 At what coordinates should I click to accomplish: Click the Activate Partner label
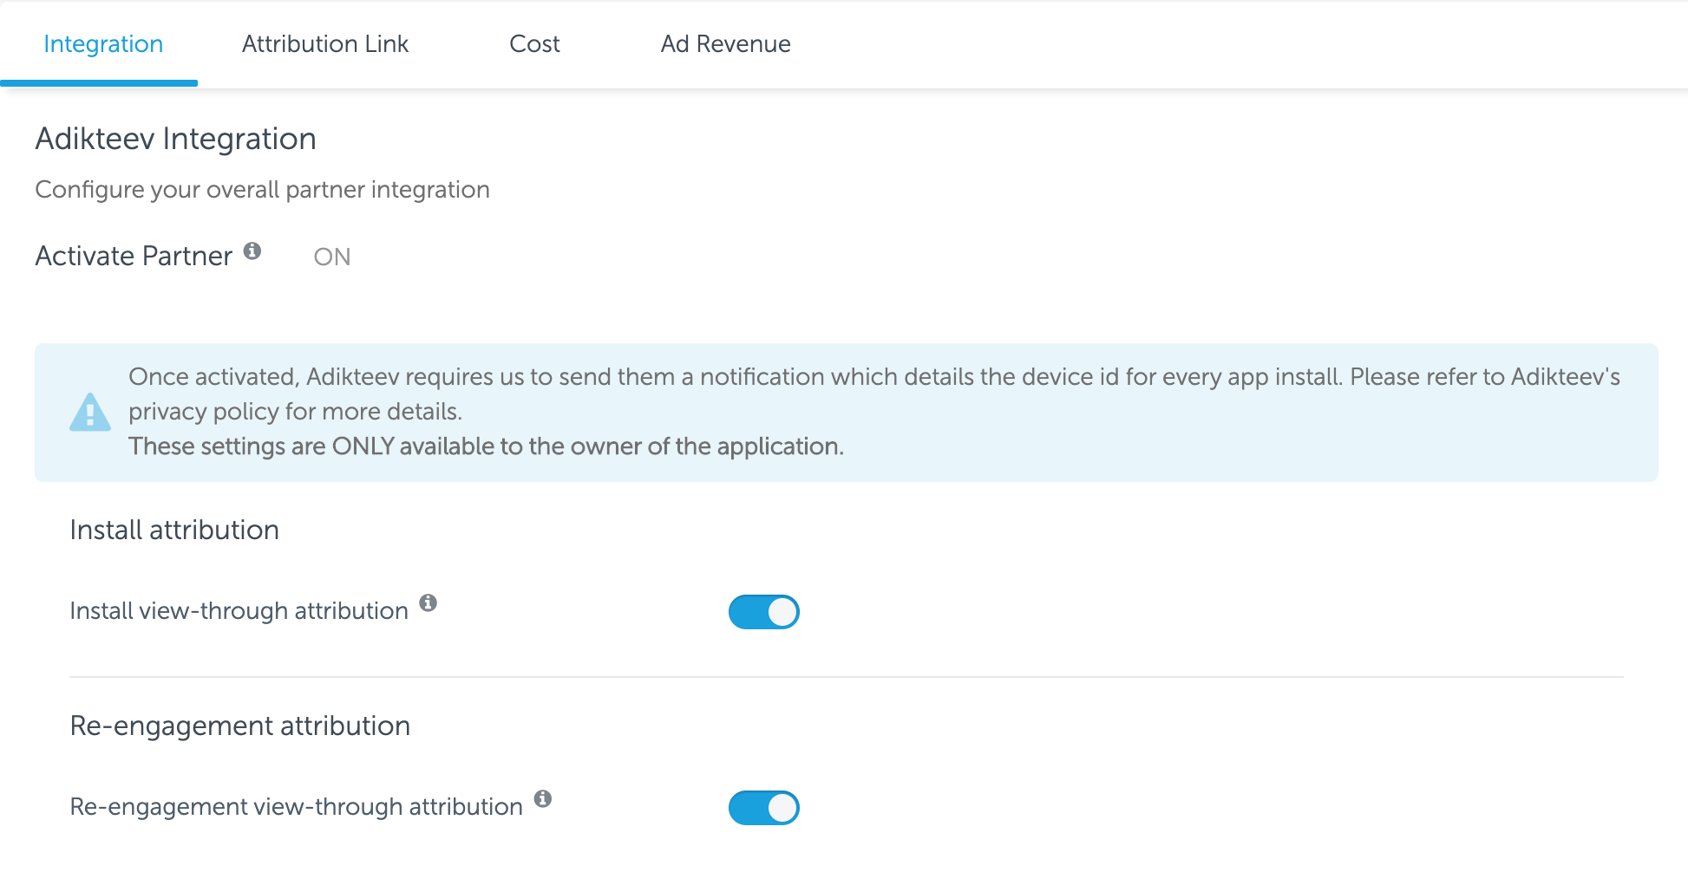[x=134, y=256]
